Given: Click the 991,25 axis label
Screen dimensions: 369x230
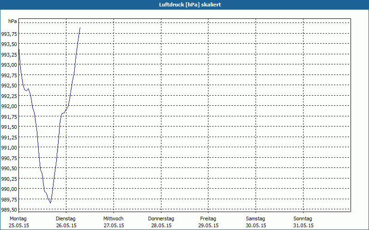Looking at the screenshot, I should coord(9,138).
